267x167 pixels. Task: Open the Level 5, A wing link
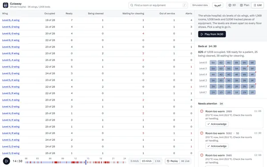pos(11,60)
